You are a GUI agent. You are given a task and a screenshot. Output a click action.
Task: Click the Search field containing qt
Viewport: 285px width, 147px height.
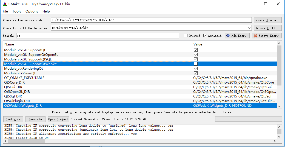(98, 36)
